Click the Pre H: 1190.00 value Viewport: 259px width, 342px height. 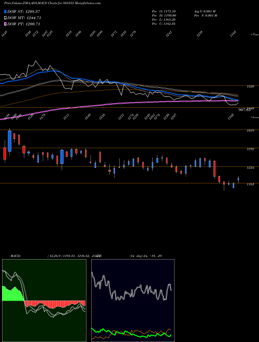(164, 16)
